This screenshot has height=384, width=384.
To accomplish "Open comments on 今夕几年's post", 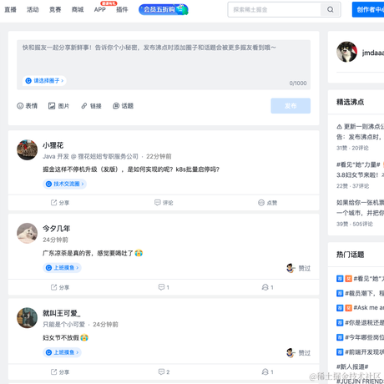I will click(x=164, y=287).
